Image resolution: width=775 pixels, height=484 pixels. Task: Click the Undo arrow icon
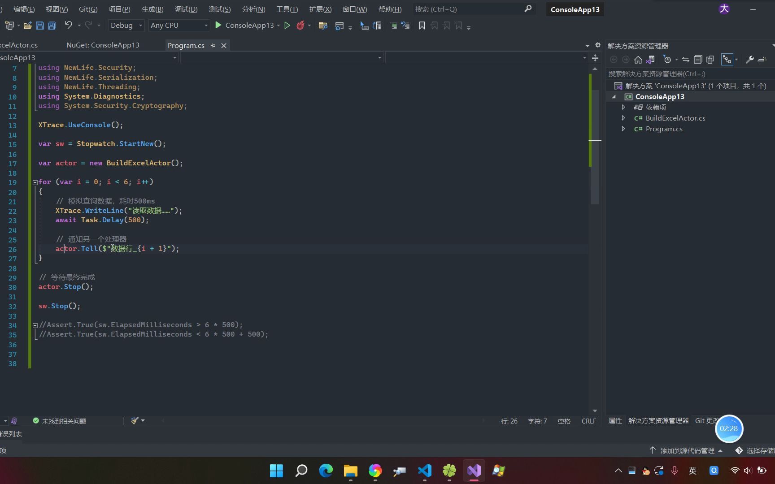coord(68,25)
